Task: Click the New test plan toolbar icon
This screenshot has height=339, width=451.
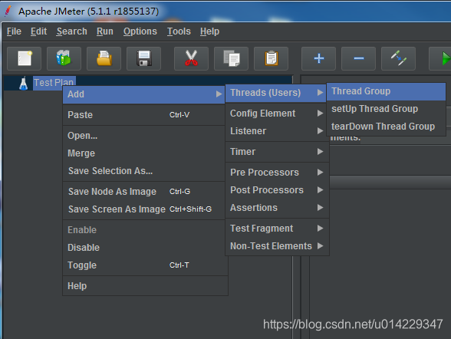Action: tap(25, 58)
